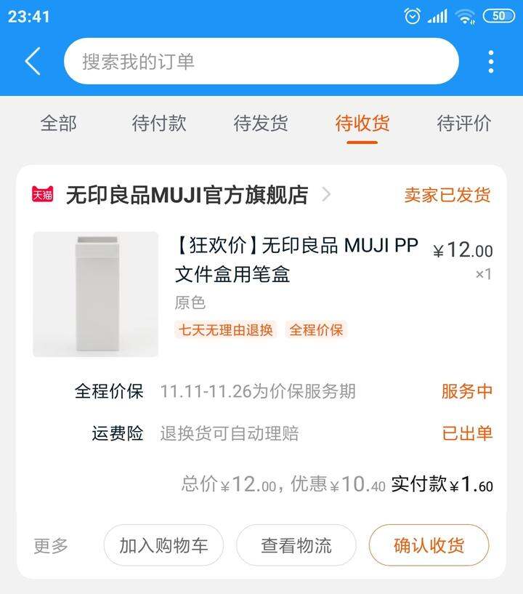Switch to the 待发货 tab

point(261,123)
